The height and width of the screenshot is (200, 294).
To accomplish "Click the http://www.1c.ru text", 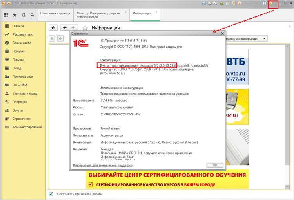I will point(113,74).
